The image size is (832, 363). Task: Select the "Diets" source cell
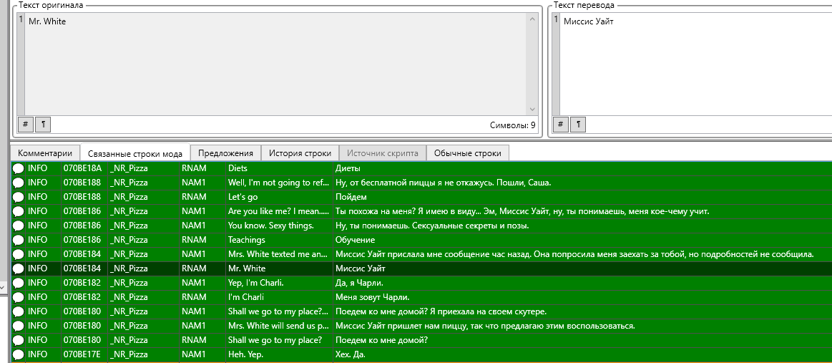tap(279, 168)
